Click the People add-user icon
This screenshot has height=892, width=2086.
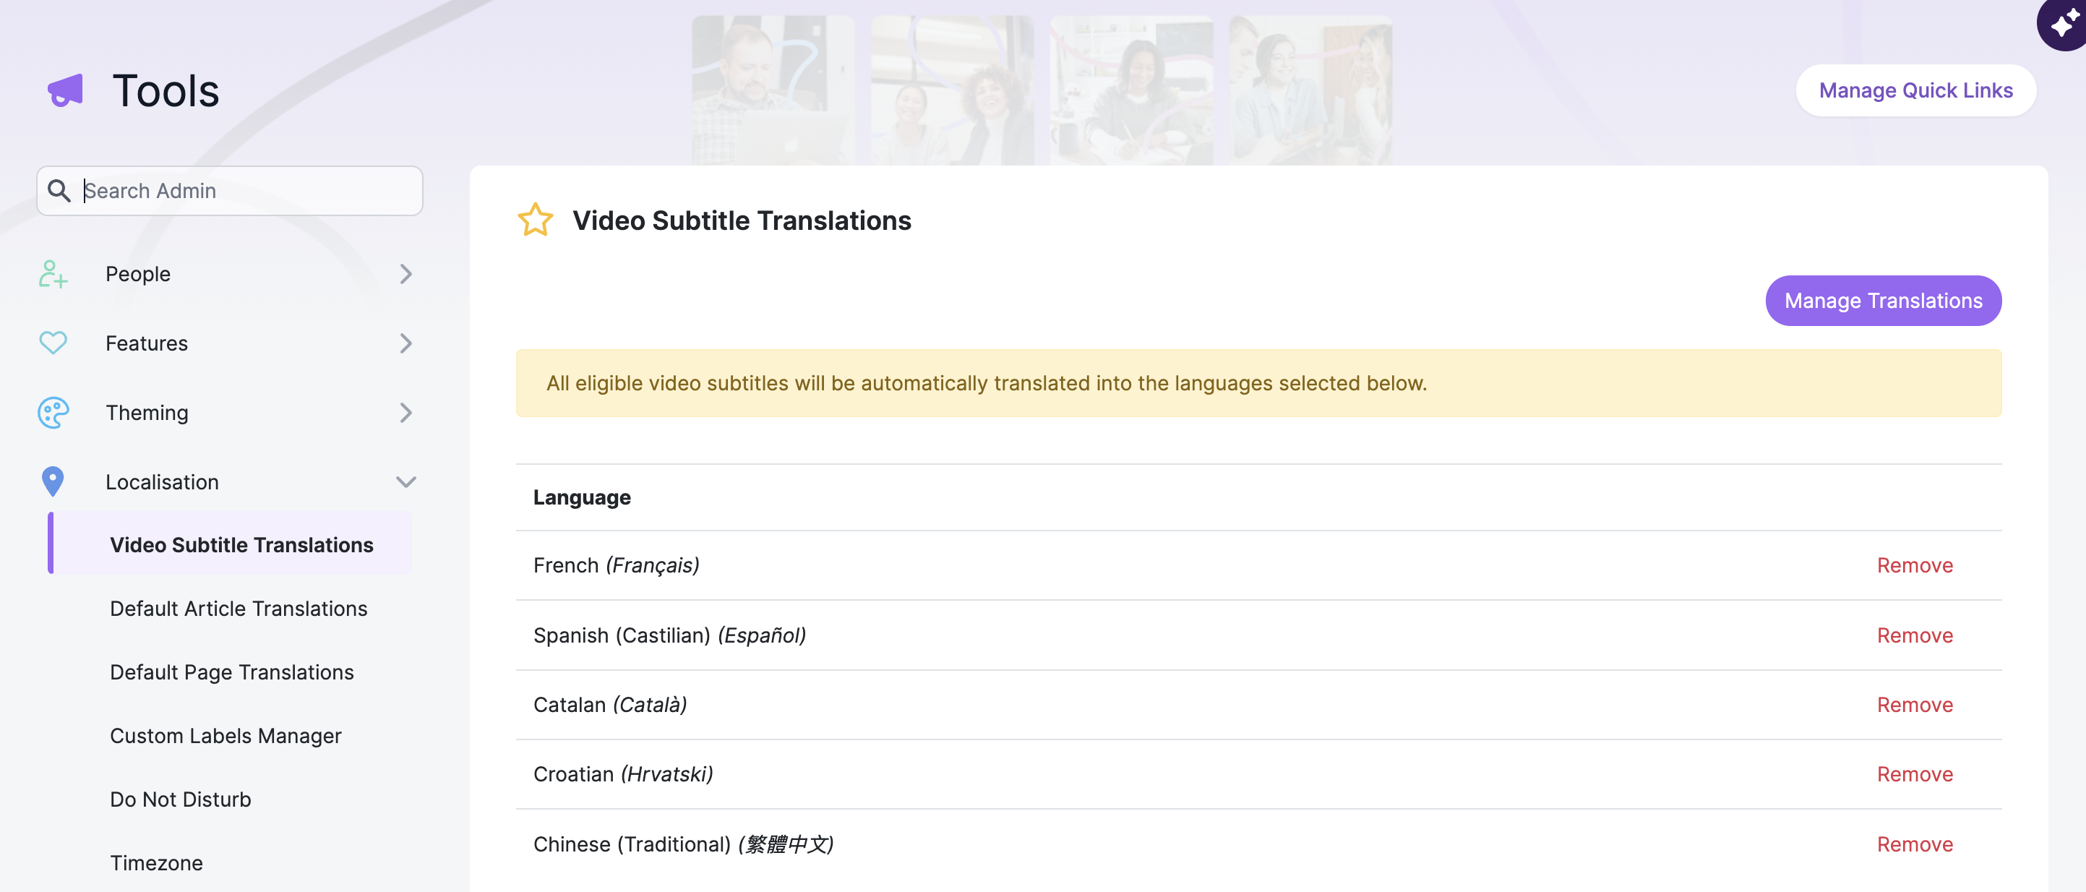point(53,274)
